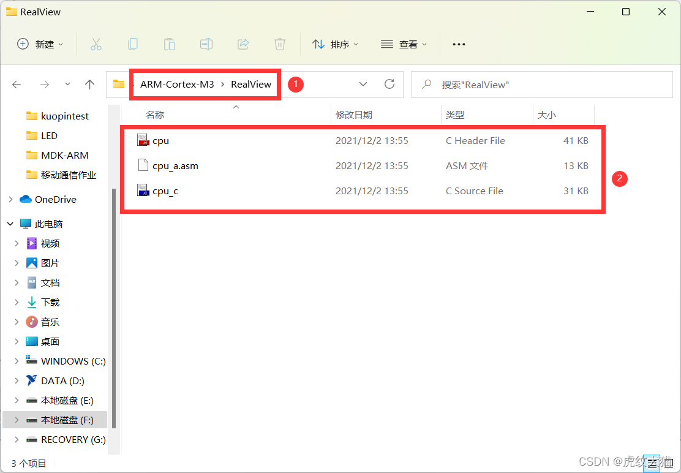Sort by 修改日期 column header
The height and width of the screenshot is (473, 681).
click(x=354, y=115)
